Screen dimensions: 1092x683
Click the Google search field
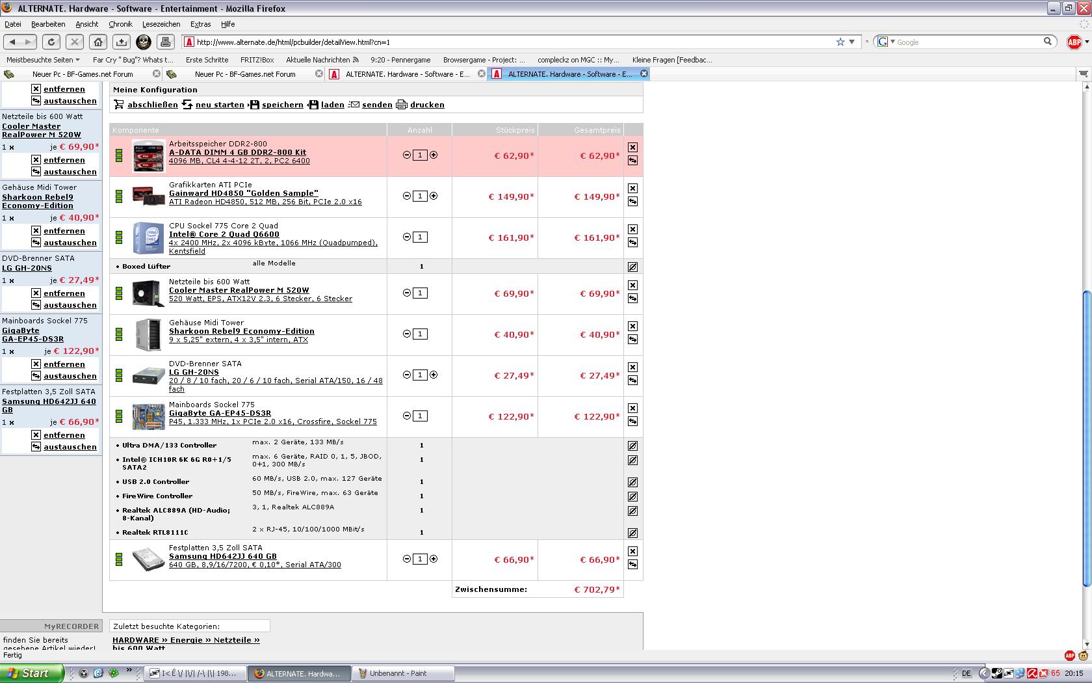click(x=968, y=42)
